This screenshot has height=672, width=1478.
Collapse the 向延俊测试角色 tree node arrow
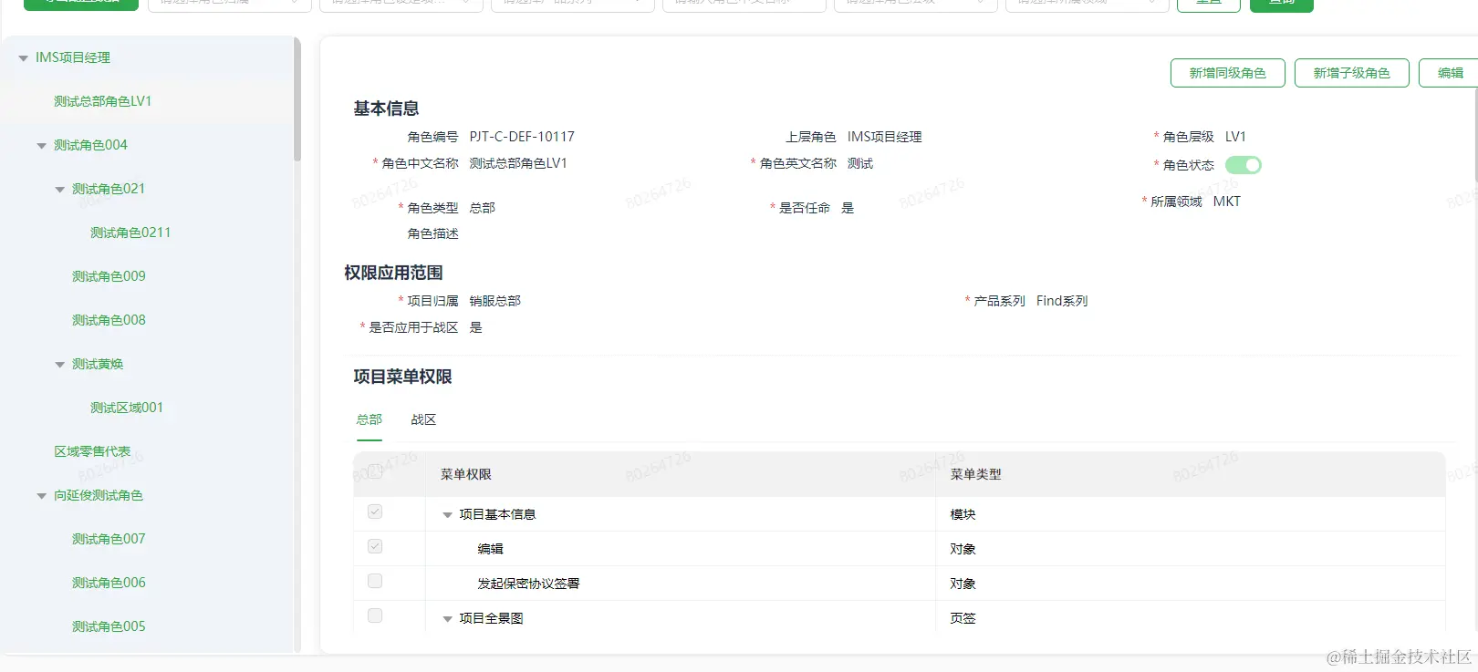click(x=42, y=496)
